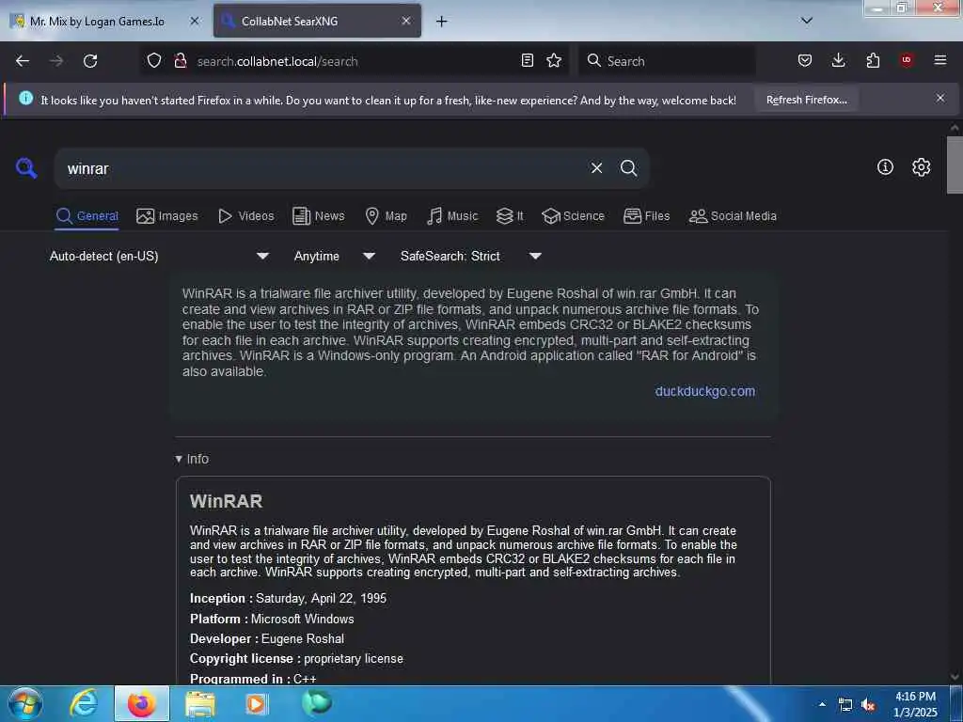Open the Pocket save icon
This screenshot has width=963, height=722.
(805, 60)
